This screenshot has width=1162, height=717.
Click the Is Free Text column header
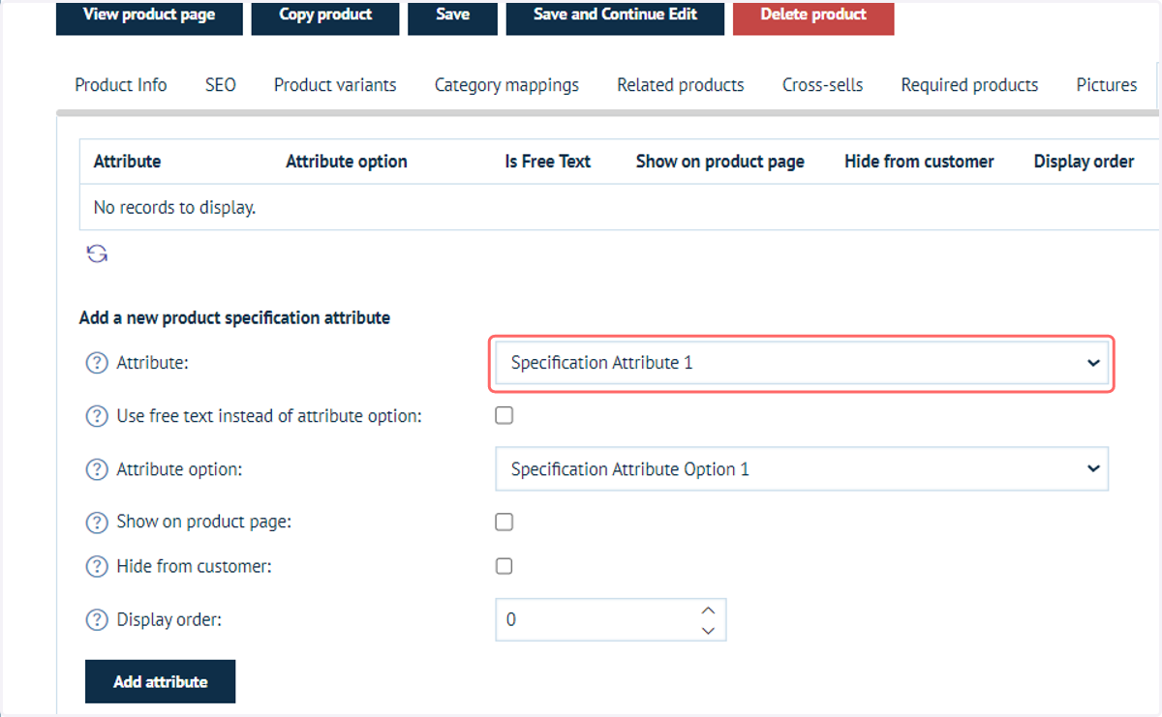click(x=548, y=162)
